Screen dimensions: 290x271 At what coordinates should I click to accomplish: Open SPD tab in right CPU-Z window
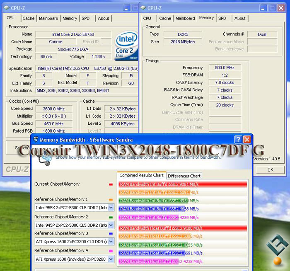click(x=222, y=18)
